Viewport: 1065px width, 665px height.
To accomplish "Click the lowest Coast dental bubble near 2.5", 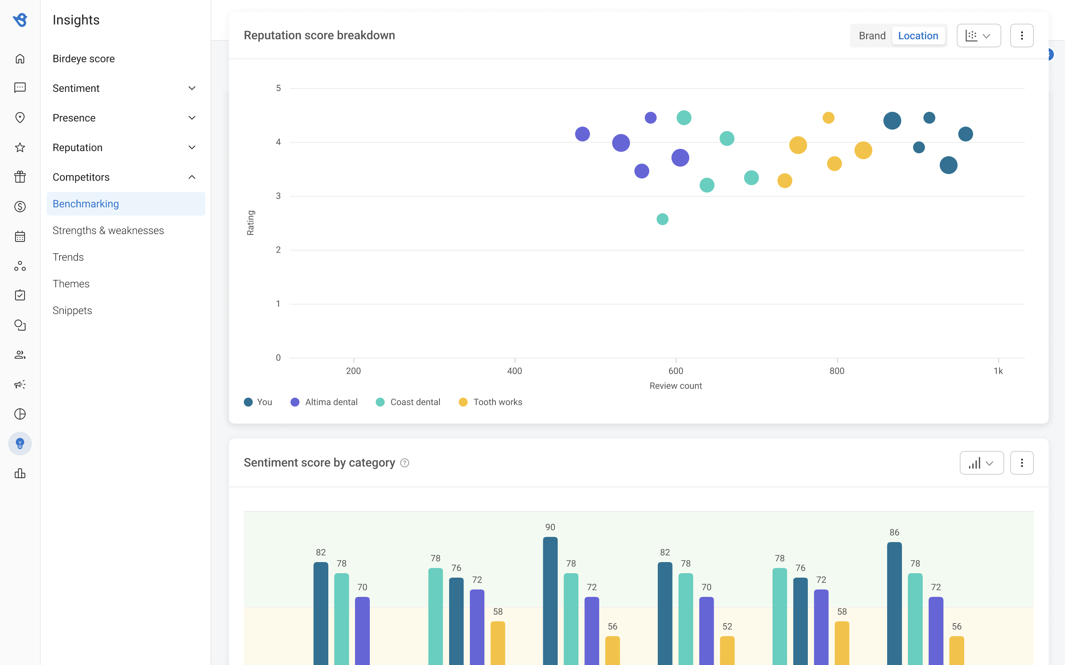I will 662,219.
